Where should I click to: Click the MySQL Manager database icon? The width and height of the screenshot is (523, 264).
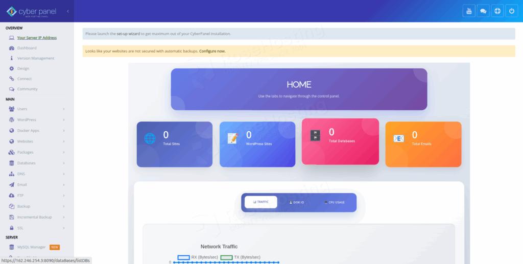pos(12,247)
